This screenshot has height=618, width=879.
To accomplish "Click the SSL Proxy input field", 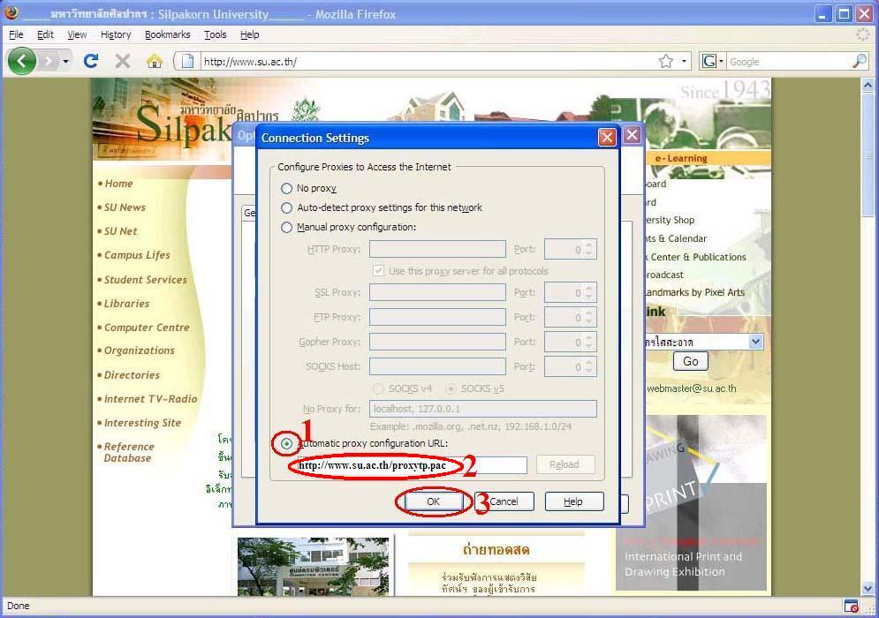I will (x=437, y=292).
